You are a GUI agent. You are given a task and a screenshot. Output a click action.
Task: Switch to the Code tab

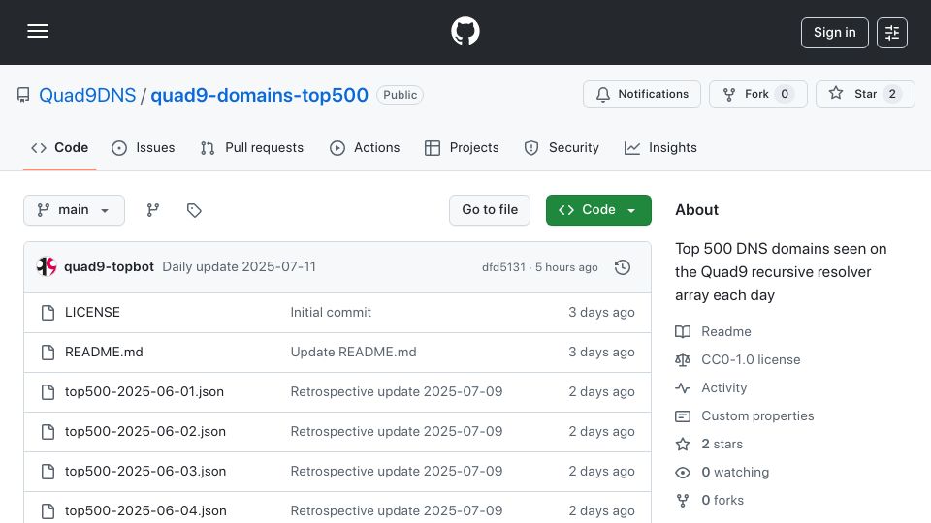(x=59, y=147)
